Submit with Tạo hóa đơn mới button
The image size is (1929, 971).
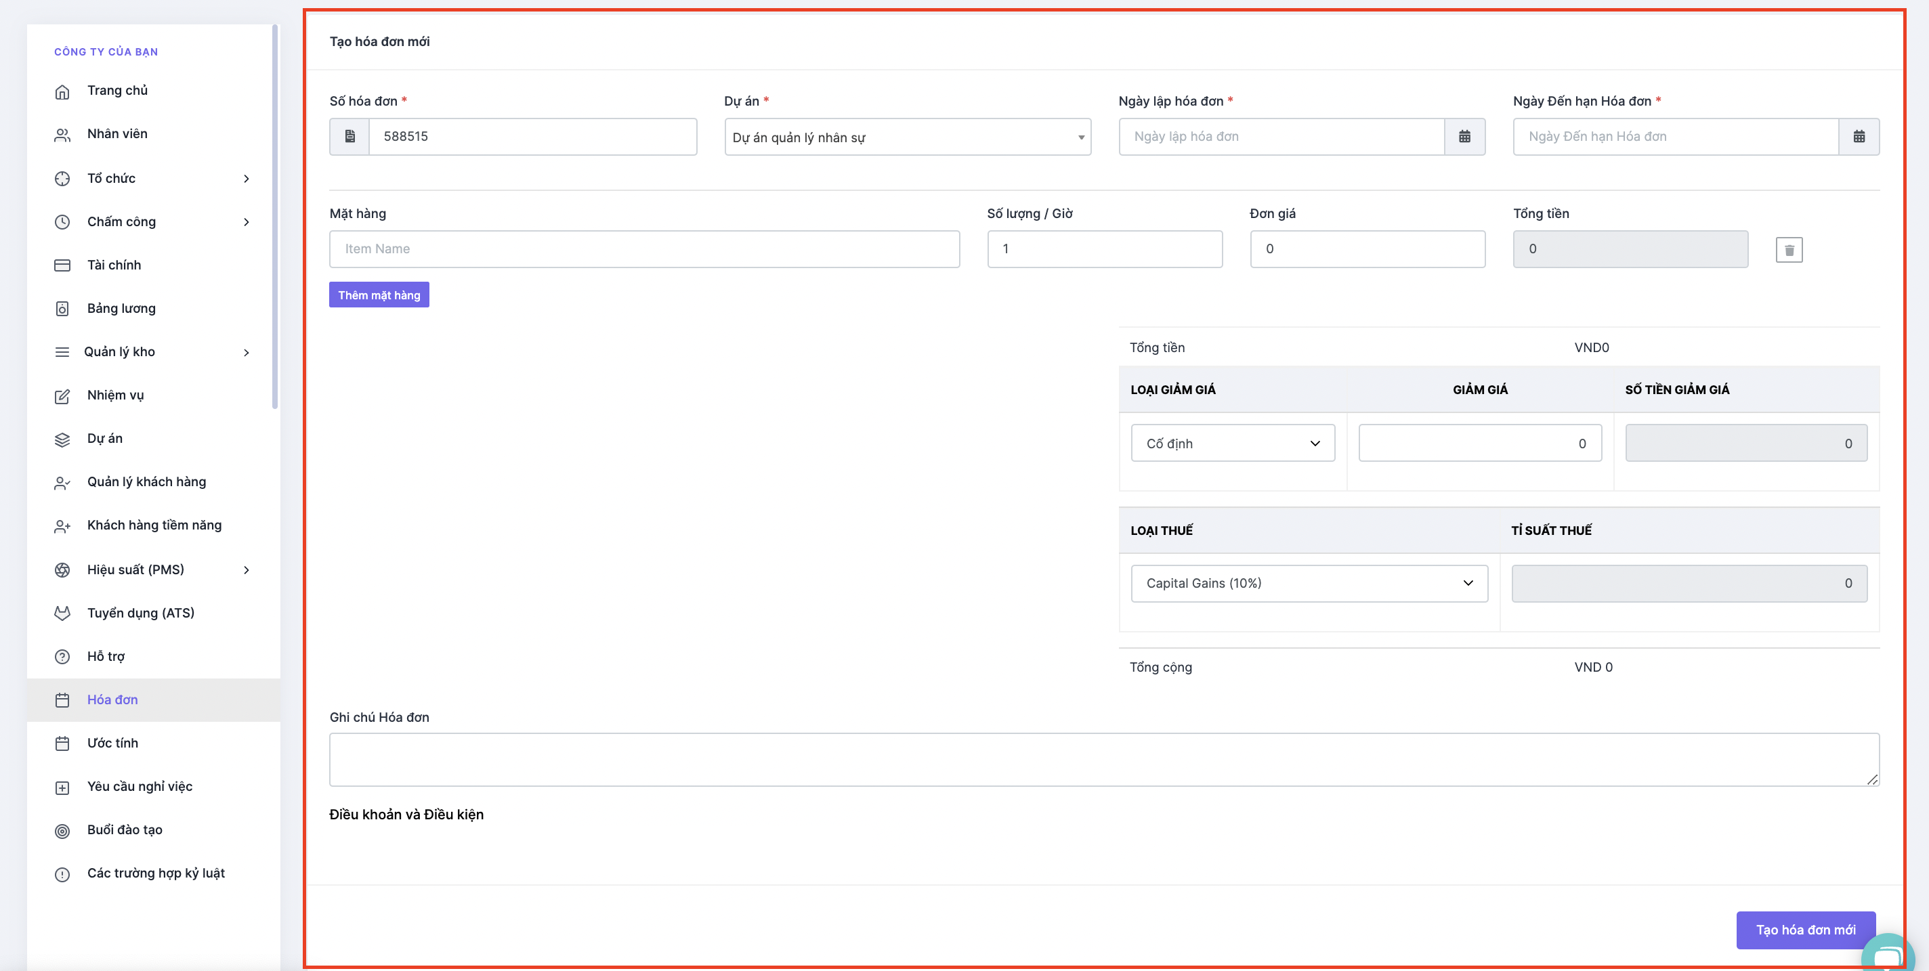tap(1806, 930)
